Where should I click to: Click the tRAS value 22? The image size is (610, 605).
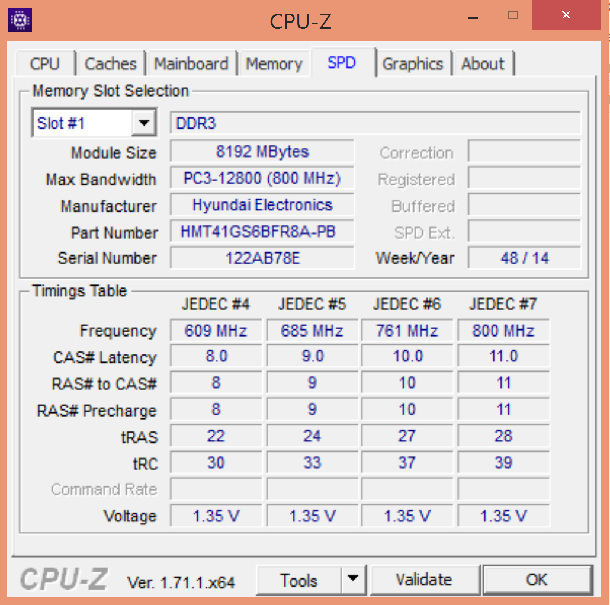click(216, 436)
